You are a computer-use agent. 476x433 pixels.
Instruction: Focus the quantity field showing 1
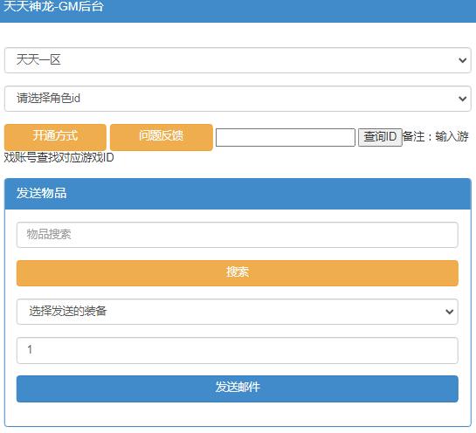pos(238,350)
